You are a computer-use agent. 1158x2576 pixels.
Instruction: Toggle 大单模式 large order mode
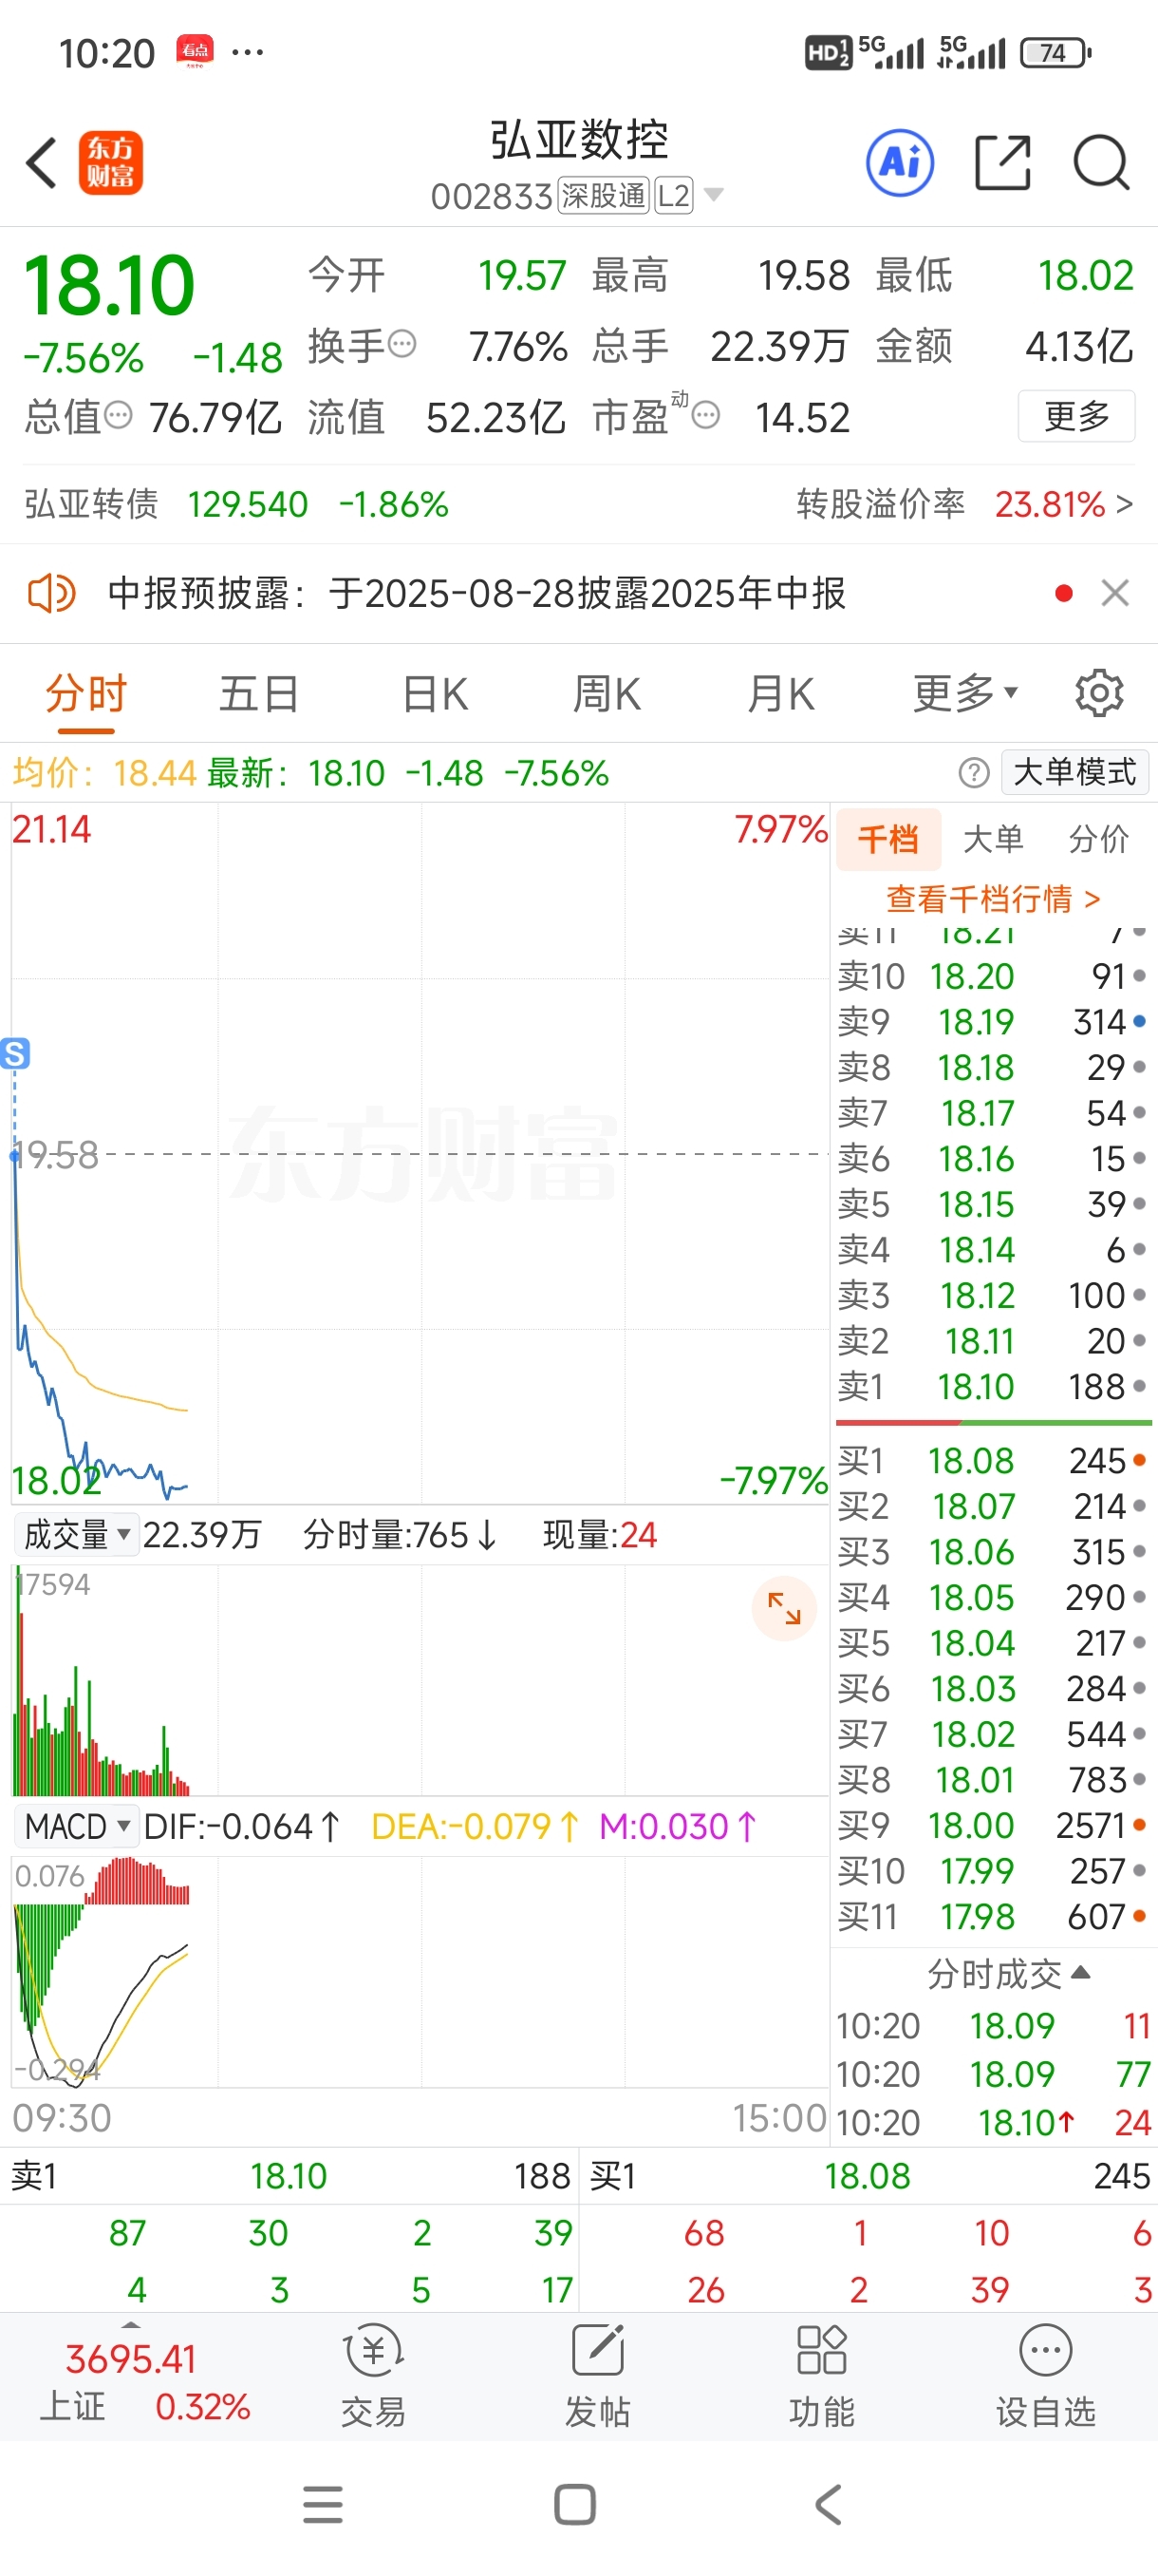coord(1075,772)
